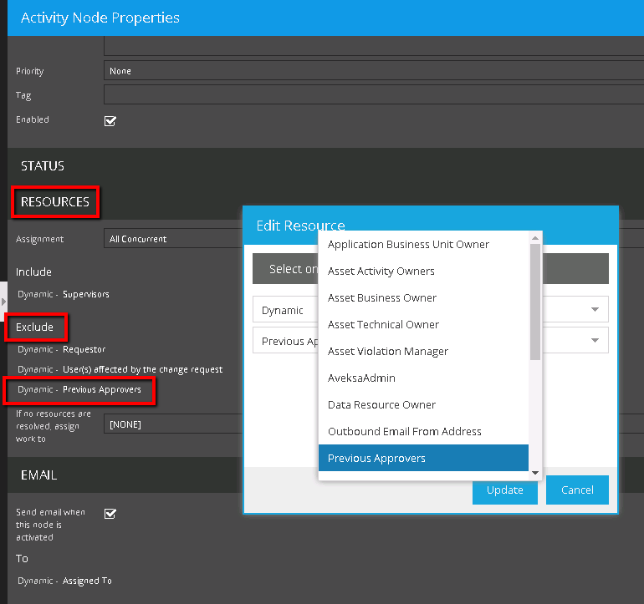This screenshot has height=604, width=644.
Task: Click the dropdown list scrollbar down arrow
Action: [535, 472]
